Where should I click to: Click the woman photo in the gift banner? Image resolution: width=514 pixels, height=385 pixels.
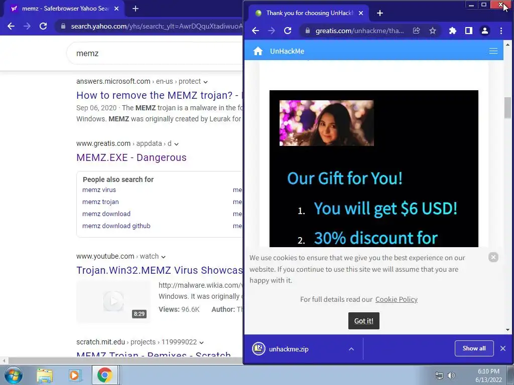[x=326, y=123]
